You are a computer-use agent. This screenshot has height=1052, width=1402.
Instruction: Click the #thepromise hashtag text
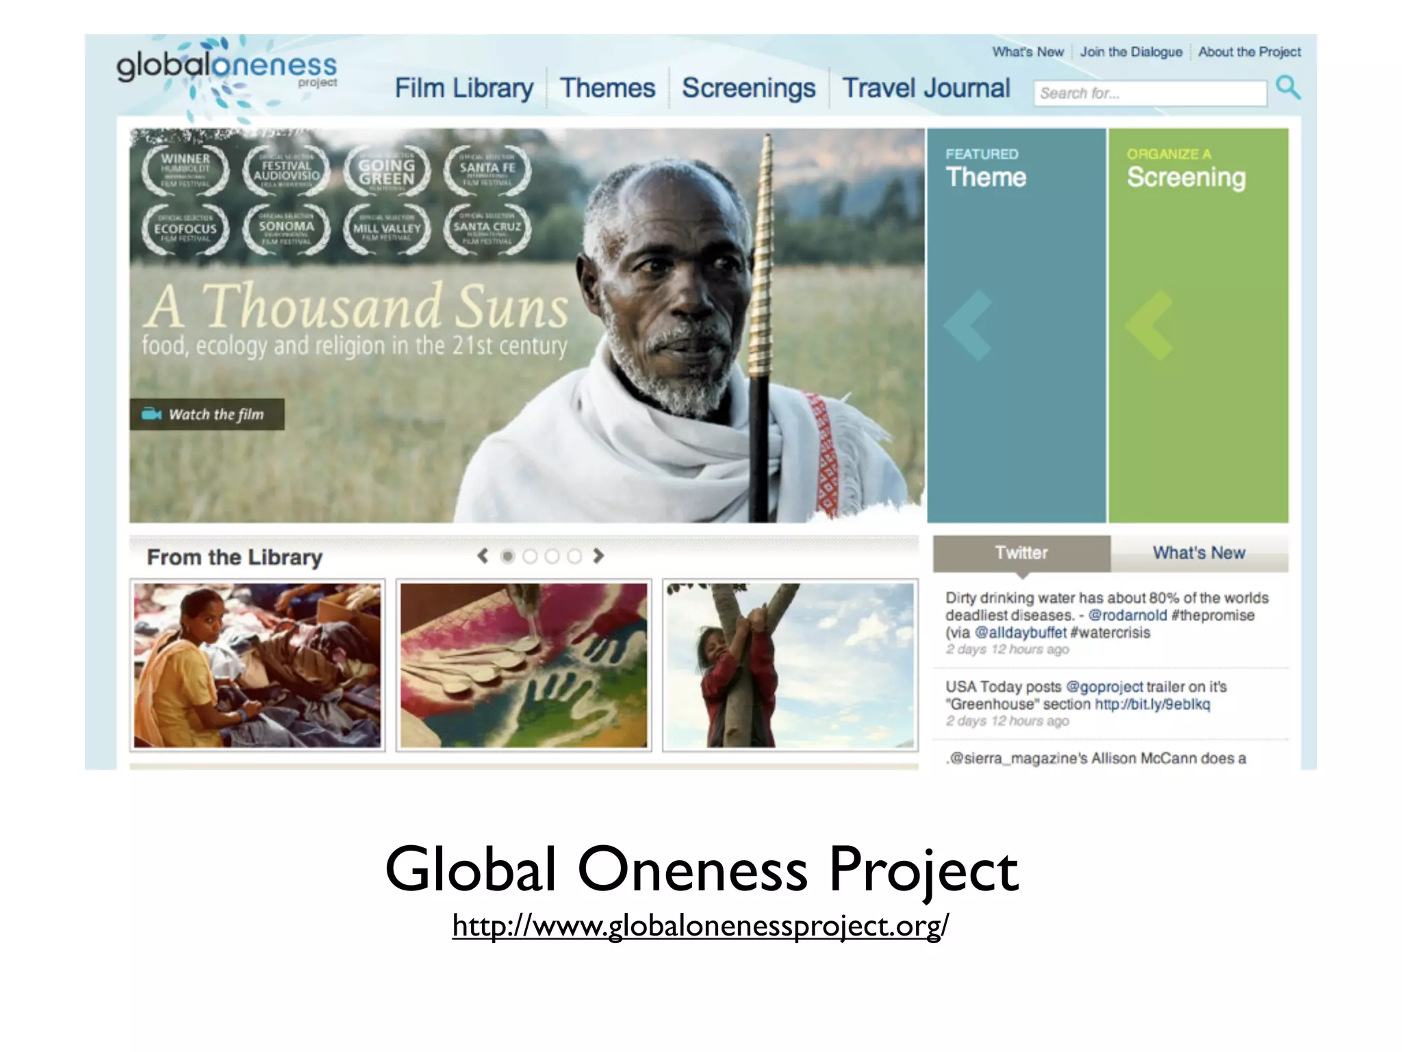[1212, 615]
